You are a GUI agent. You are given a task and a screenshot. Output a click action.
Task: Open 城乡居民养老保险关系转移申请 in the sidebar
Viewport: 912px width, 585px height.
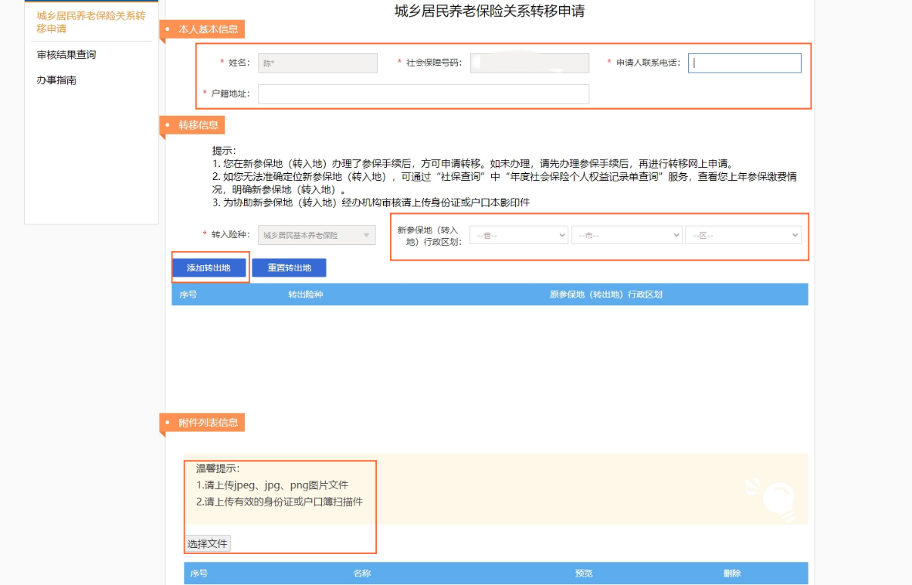91,22
